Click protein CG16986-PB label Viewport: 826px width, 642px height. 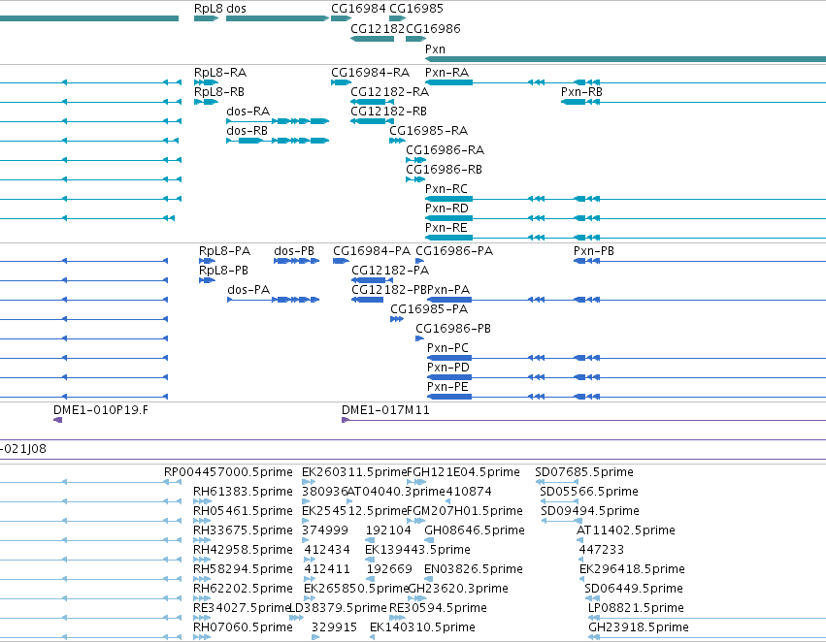[453, 329]
